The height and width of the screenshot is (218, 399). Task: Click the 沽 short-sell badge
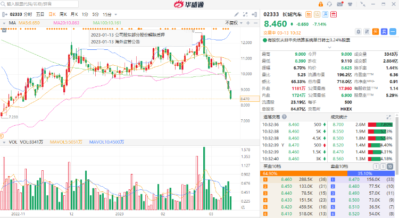[317, 14]
